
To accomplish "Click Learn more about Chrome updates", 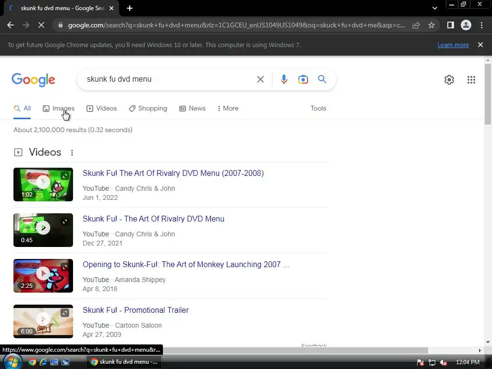I will tap(453, 45).
